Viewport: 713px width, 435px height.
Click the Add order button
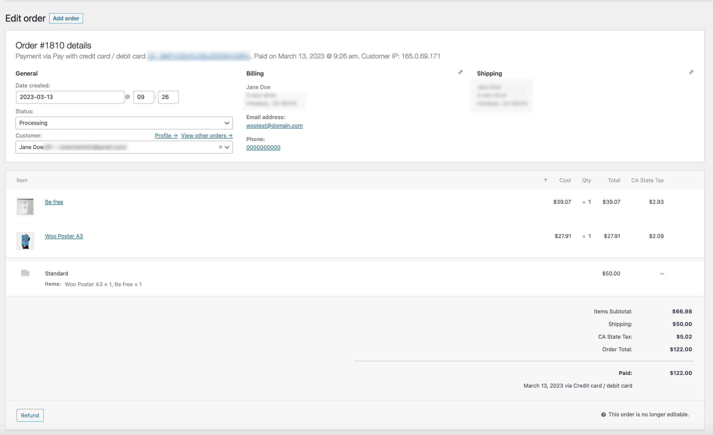point(66,18)
